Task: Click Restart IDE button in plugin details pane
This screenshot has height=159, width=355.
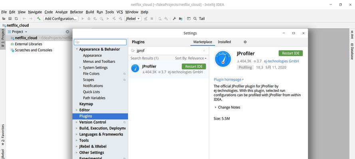Action: click(x=291, y=53)
